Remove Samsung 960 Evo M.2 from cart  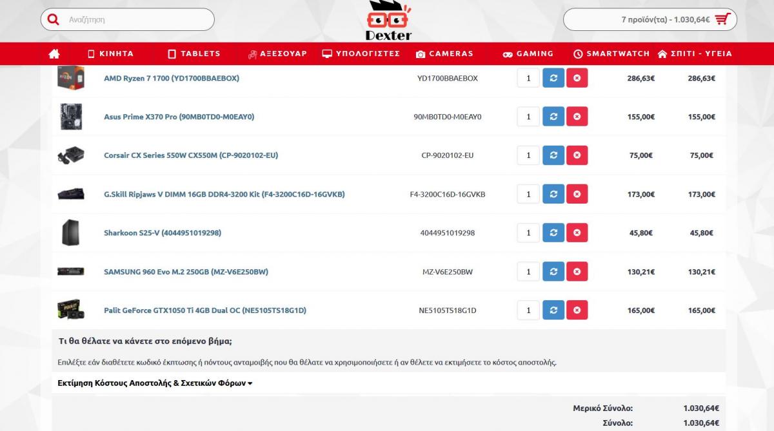(577, 271)
